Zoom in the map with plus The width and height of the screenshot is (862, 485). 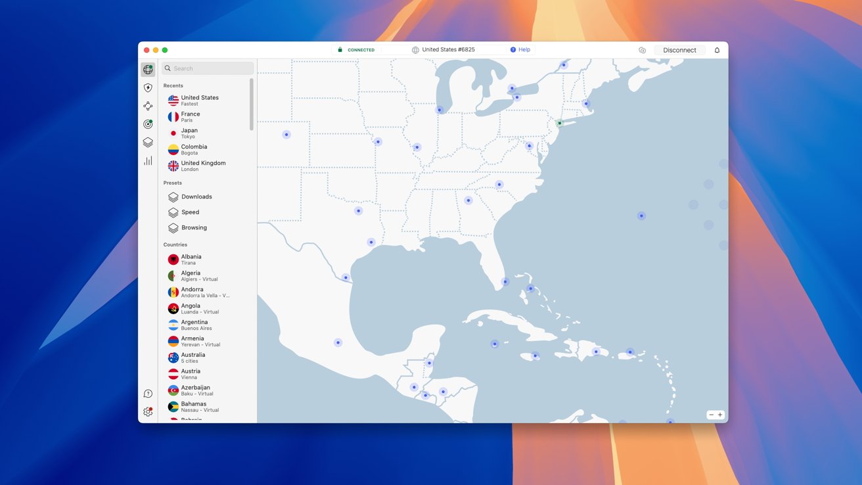point(720,415)
